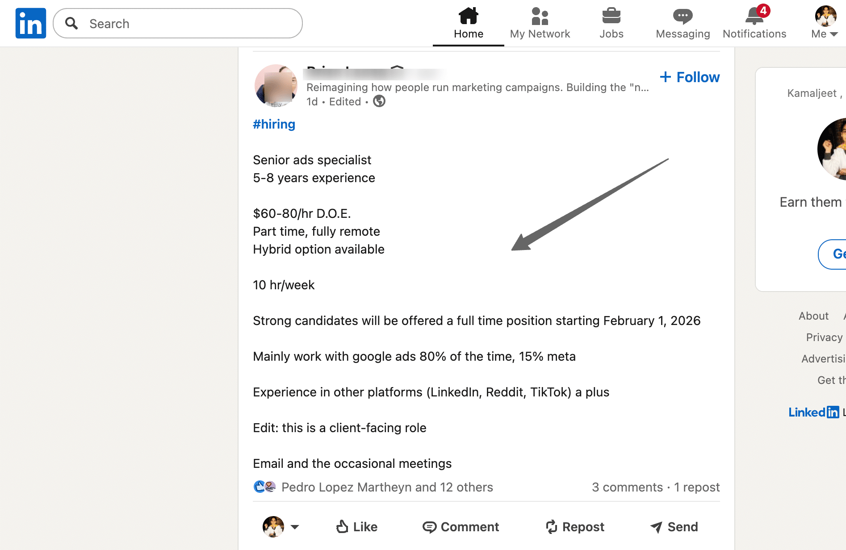Image resolution: width=846 pixels, height=550 pixels.
Task: Click inside the Search field
Action: (179, 23)
